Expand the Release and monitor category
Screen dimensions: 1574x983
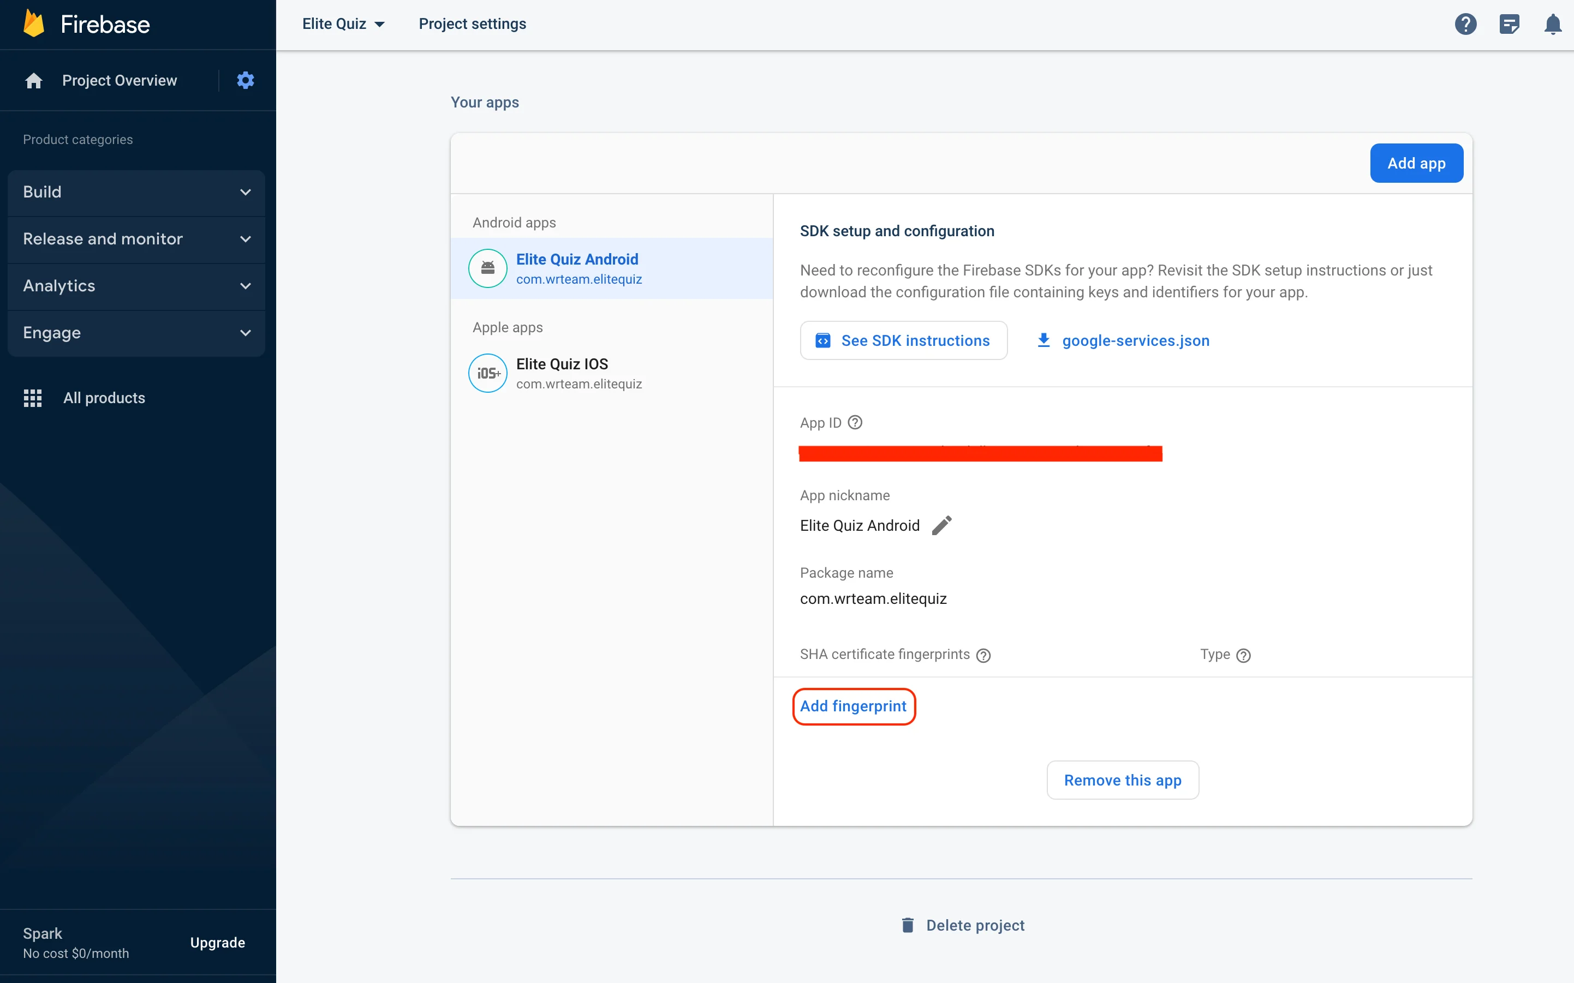135,238
